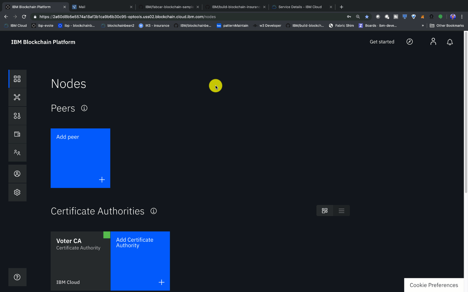Viewport: 468px width, 292px height.
Task: Switch to Service Details - IBM Cloud tab
Action: click(x=302, y=7)
